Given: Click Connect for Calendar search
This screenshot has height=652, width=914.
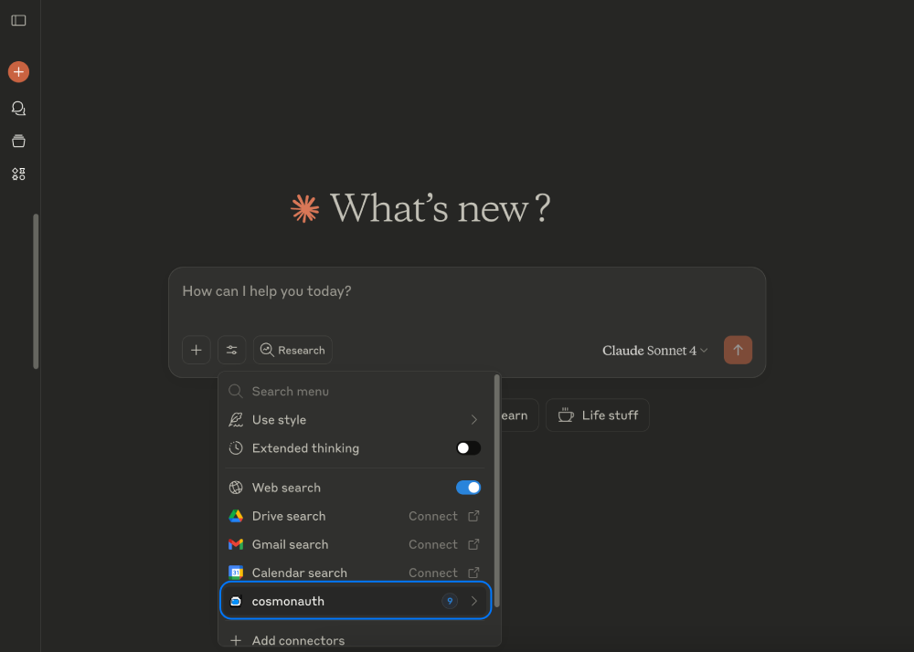Looking at the screenshot, I should click(x=433, y=573).
